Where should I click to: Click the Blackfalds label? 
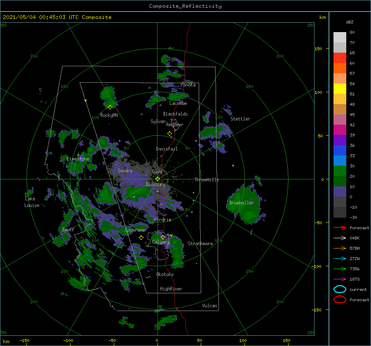point(175,114)
